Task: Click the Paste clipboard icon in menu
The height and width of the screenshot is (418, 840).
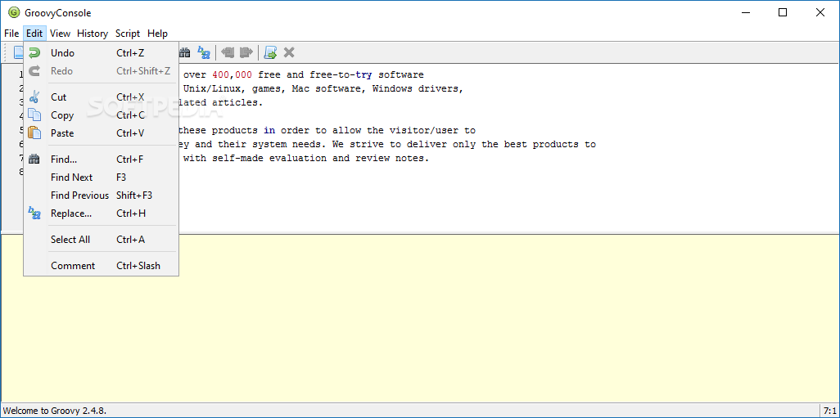Action: coord(34,133)
